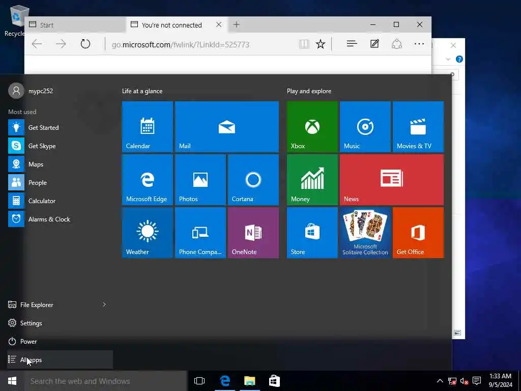Open File Explorer from the taskbar

pyautogui.click(x=249, y=381)
